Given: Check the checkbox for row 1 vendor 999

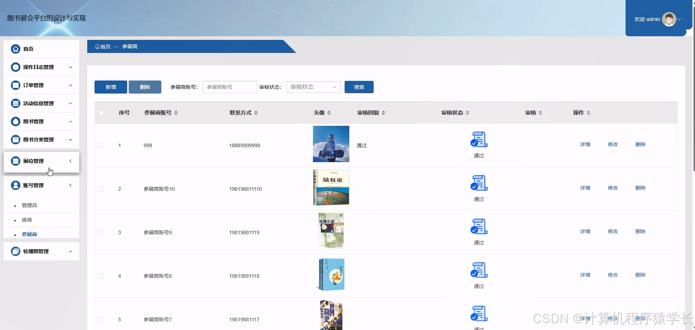Looking at the screenshot, I should 101,145.
